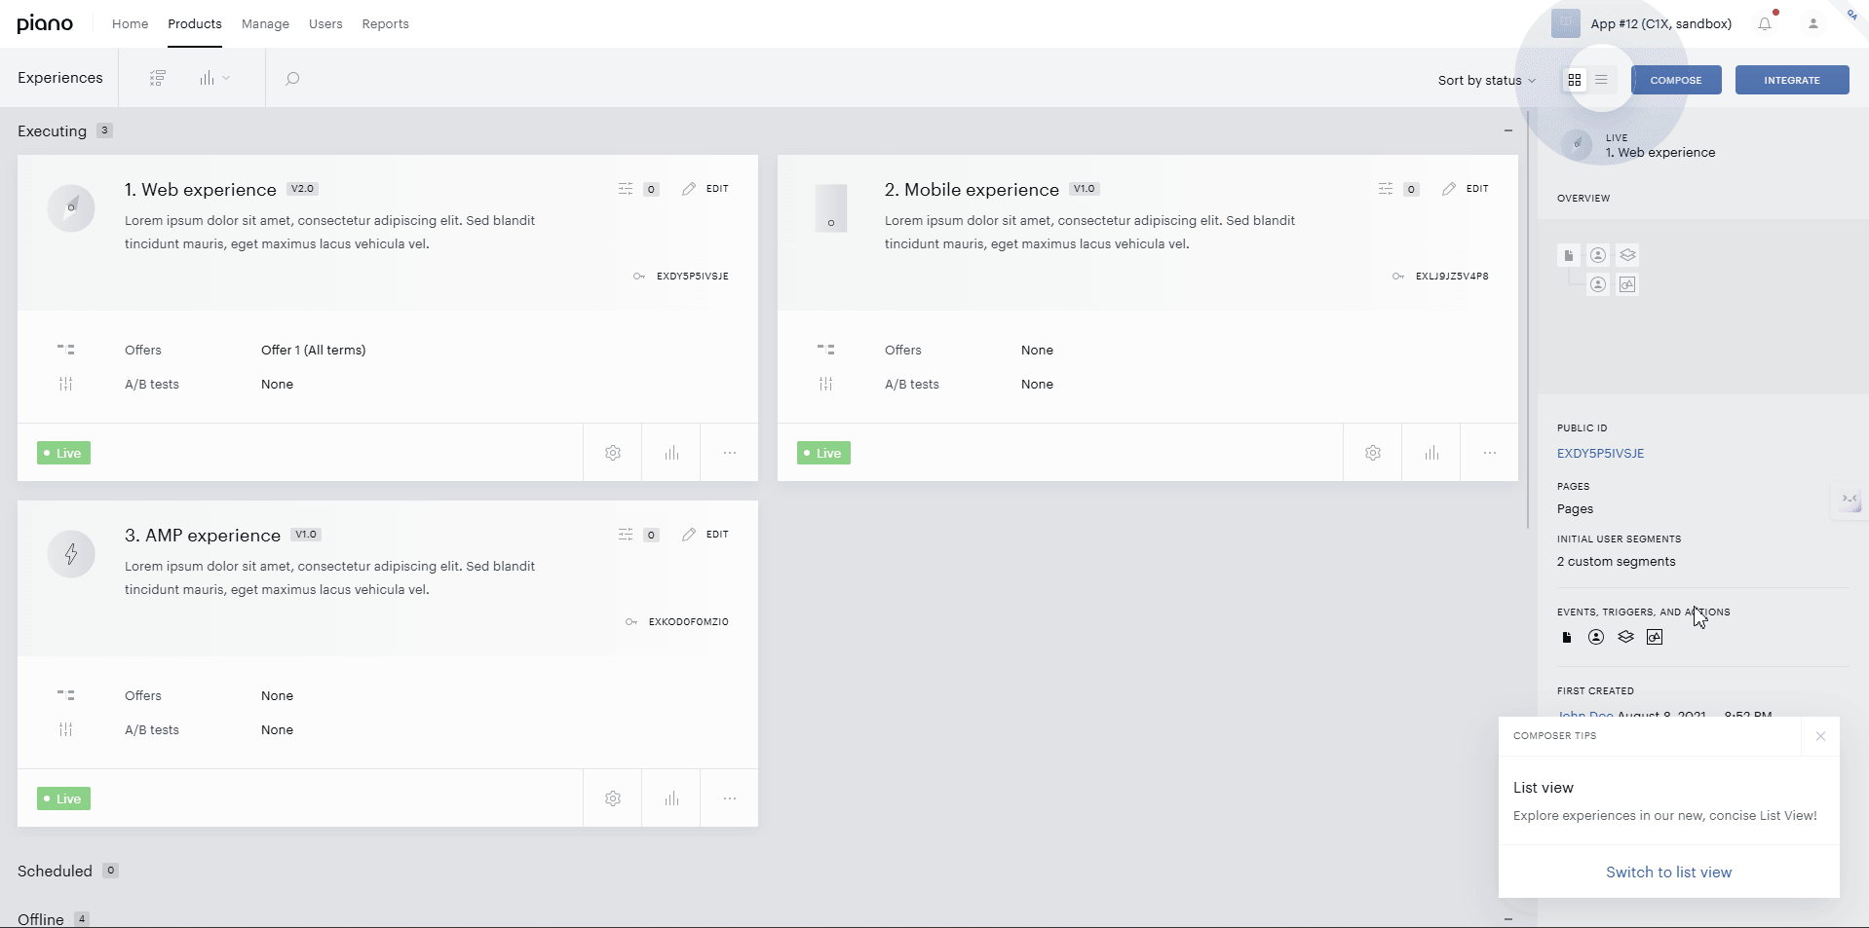Open Web experience settings gear
The image size is (1869, 928).
click(613, 453)
